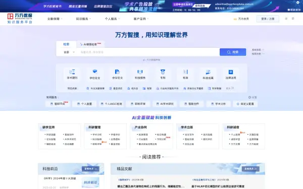Open the 专利 patents medal icon

(163, 72)
